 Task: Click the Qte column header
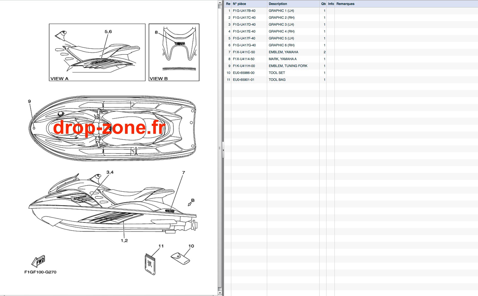click(x=323, y=4)
